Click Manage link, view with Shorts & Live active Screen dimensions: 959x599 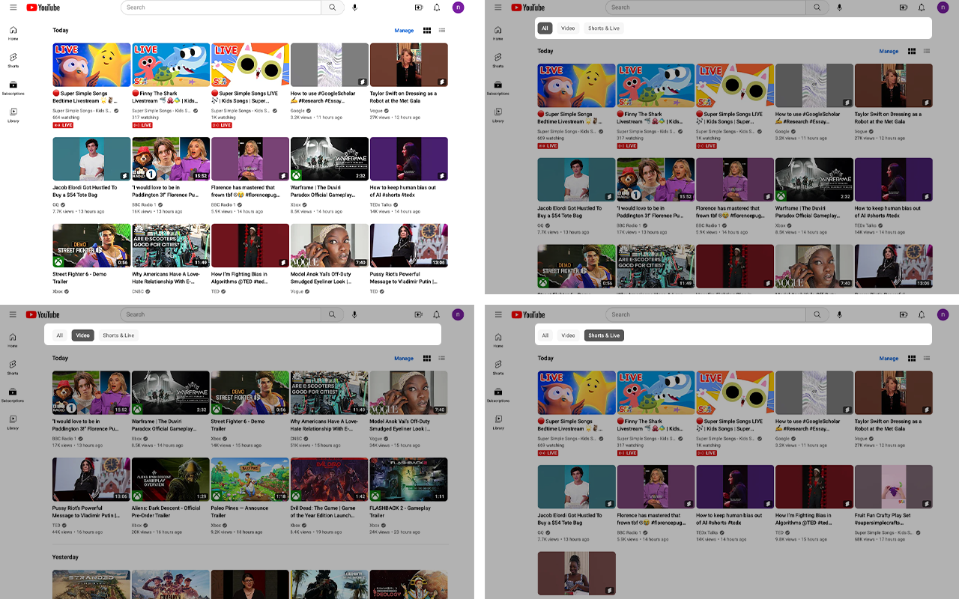(x=889, y=359)
